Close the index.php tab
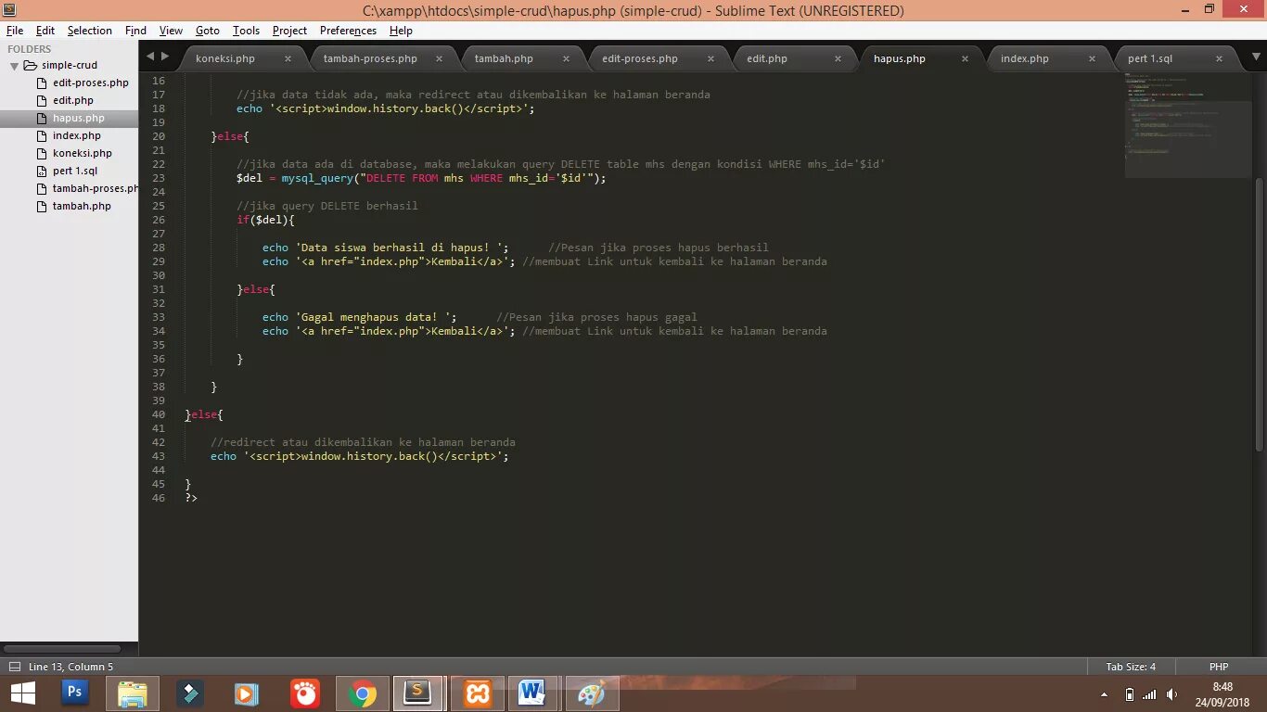1267x712 pixels. (1093, 58)
